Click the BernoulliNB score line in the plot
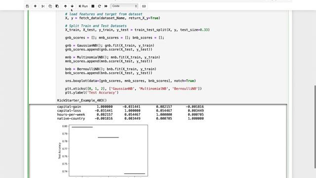Screen dimensions: 316x178 (135, 174)
